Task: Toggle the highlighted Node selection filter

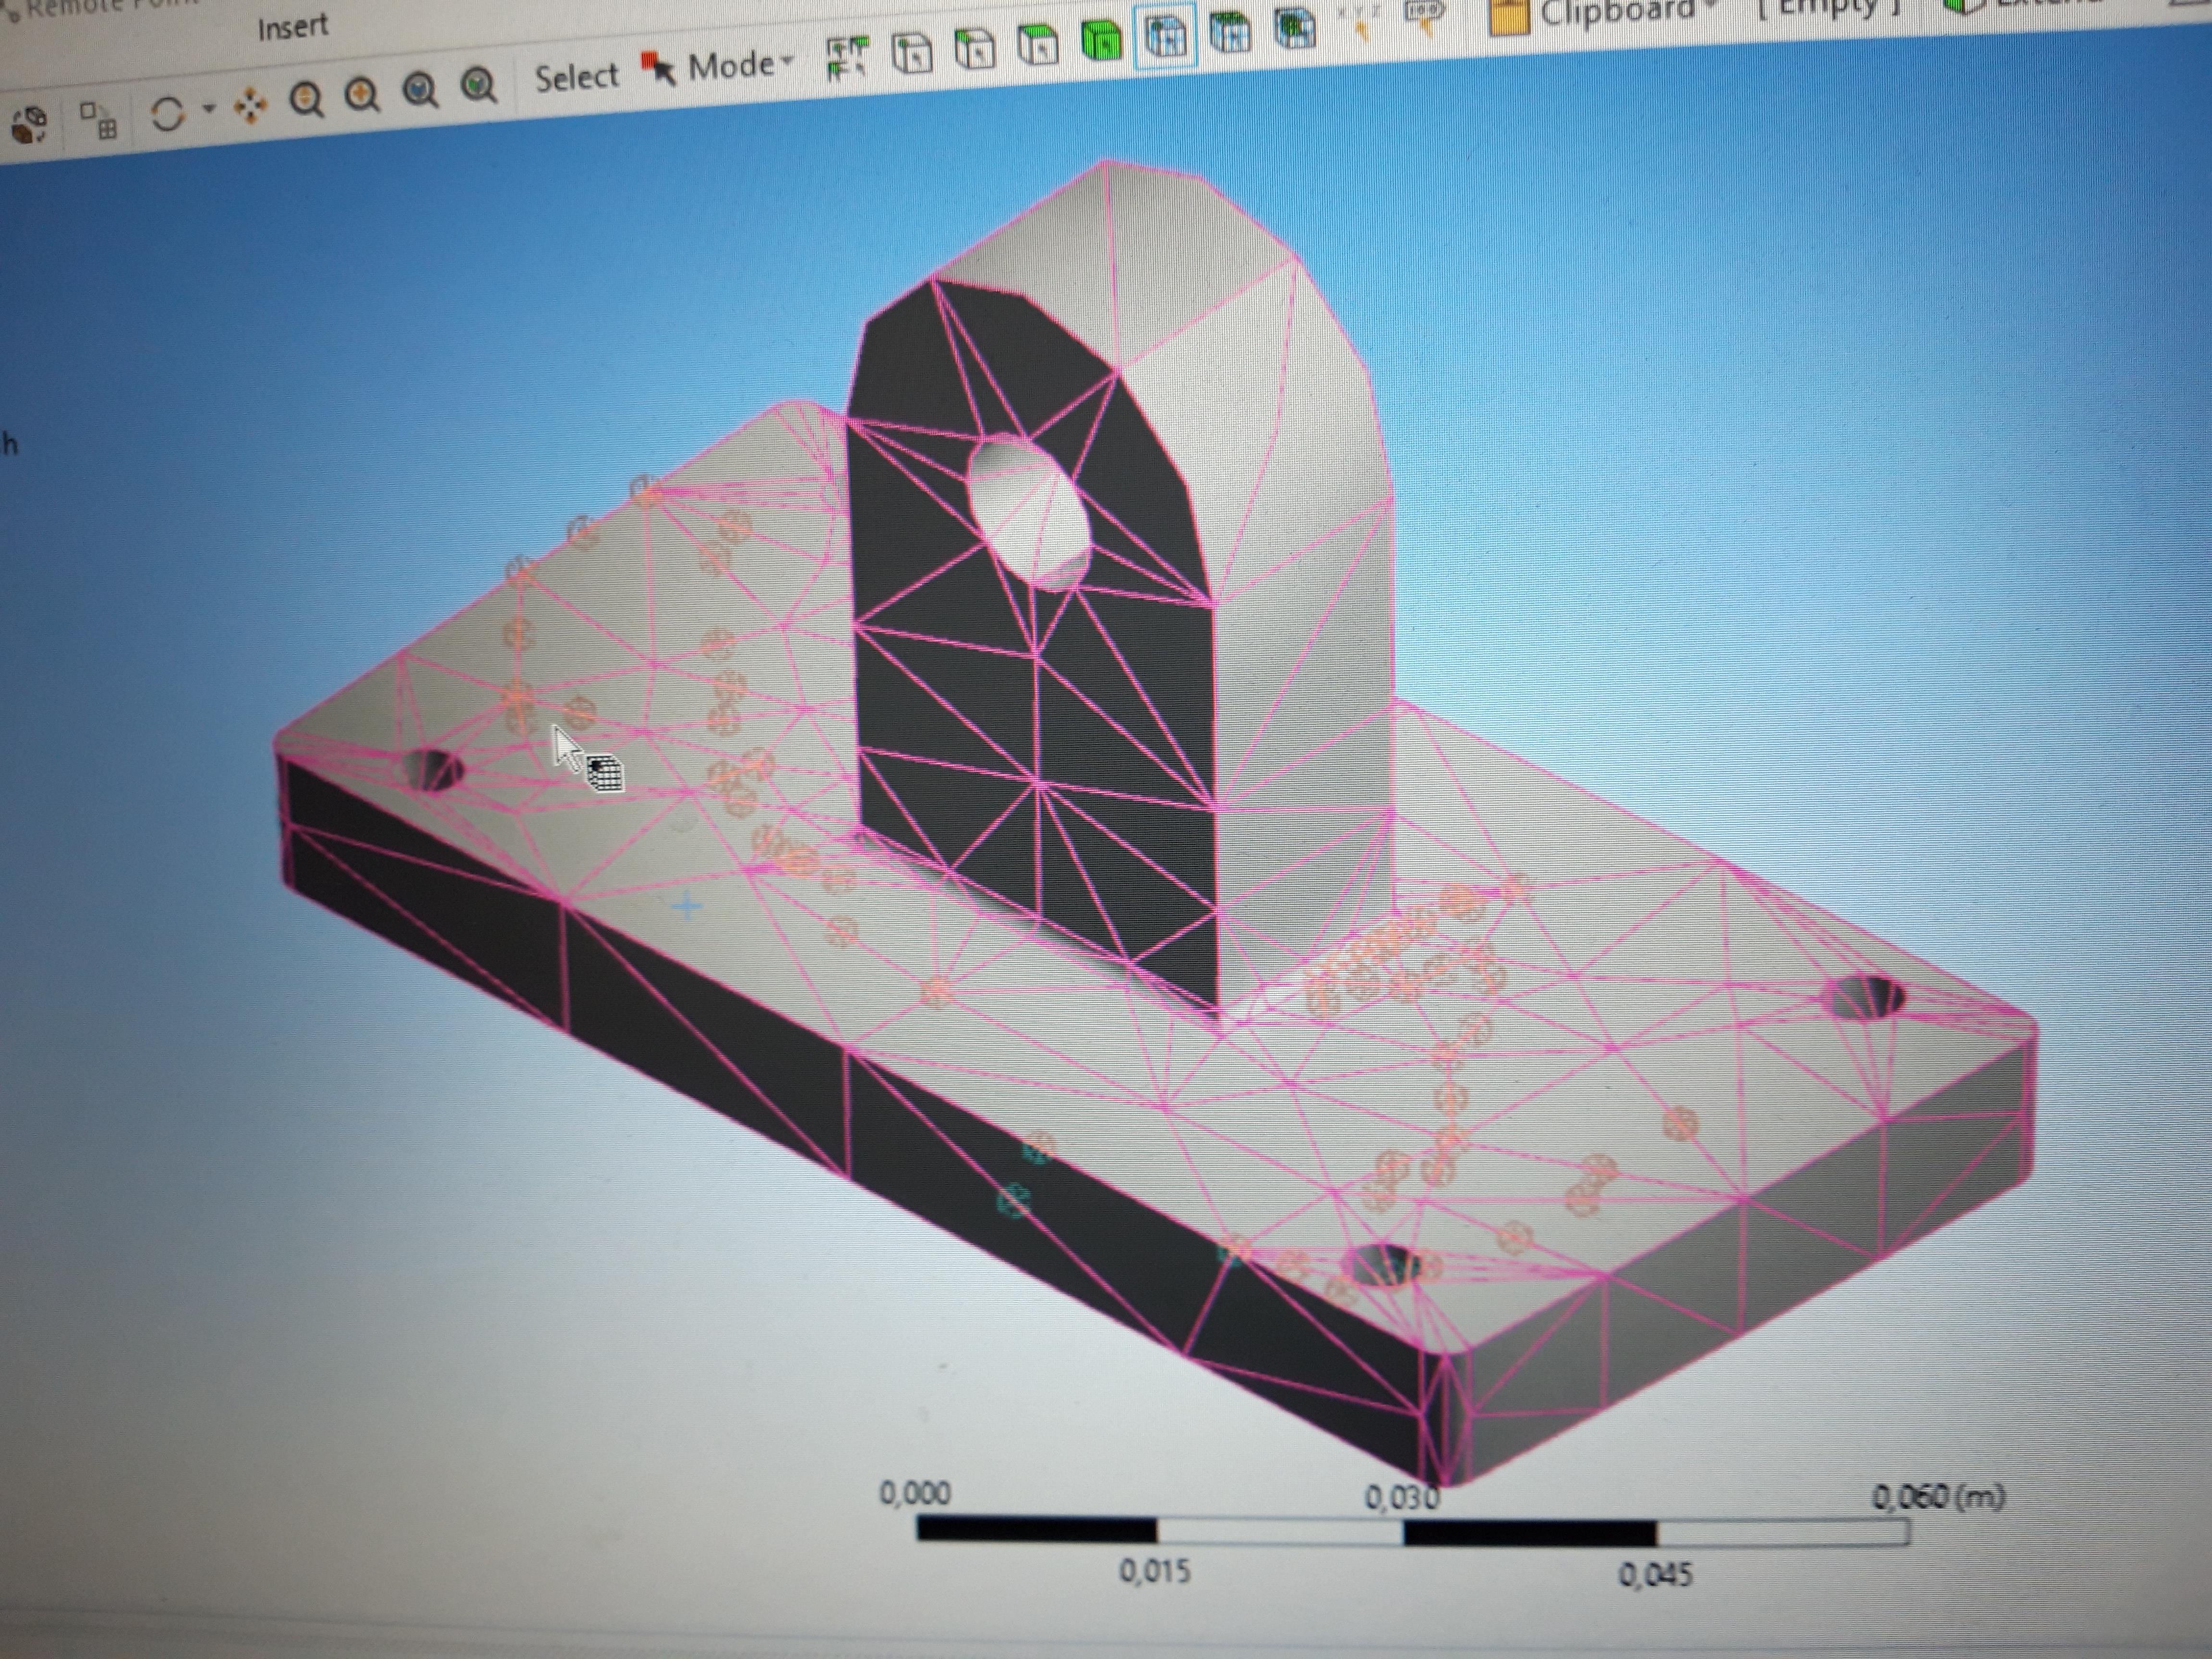Action: pos(1165,35)
